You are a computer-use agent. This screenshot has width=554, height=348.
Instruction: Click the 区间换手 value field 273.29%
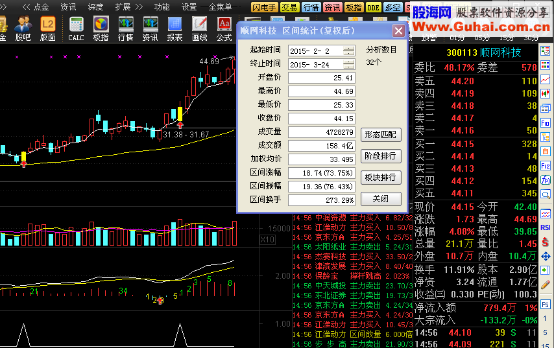pos(322,200)
